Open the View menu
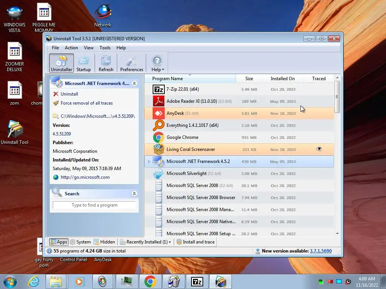This screenshot has width=386, height=289. click(89, 48)
